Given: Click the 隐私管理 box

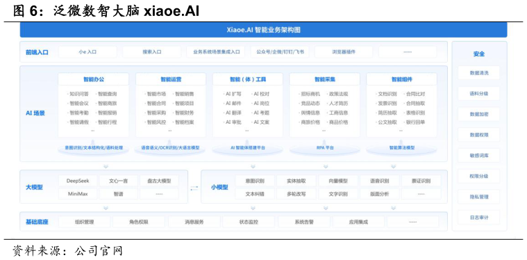Looking at the screenshot, I should [x=479, y=197].
